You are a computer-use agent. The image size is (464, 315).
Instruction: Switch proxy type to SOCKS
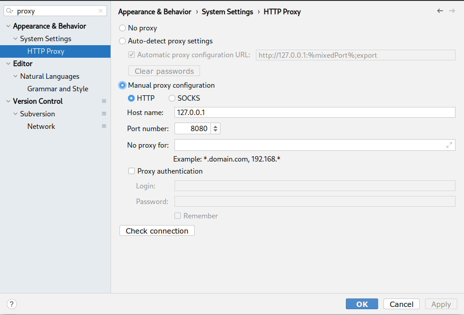point(172,98)
